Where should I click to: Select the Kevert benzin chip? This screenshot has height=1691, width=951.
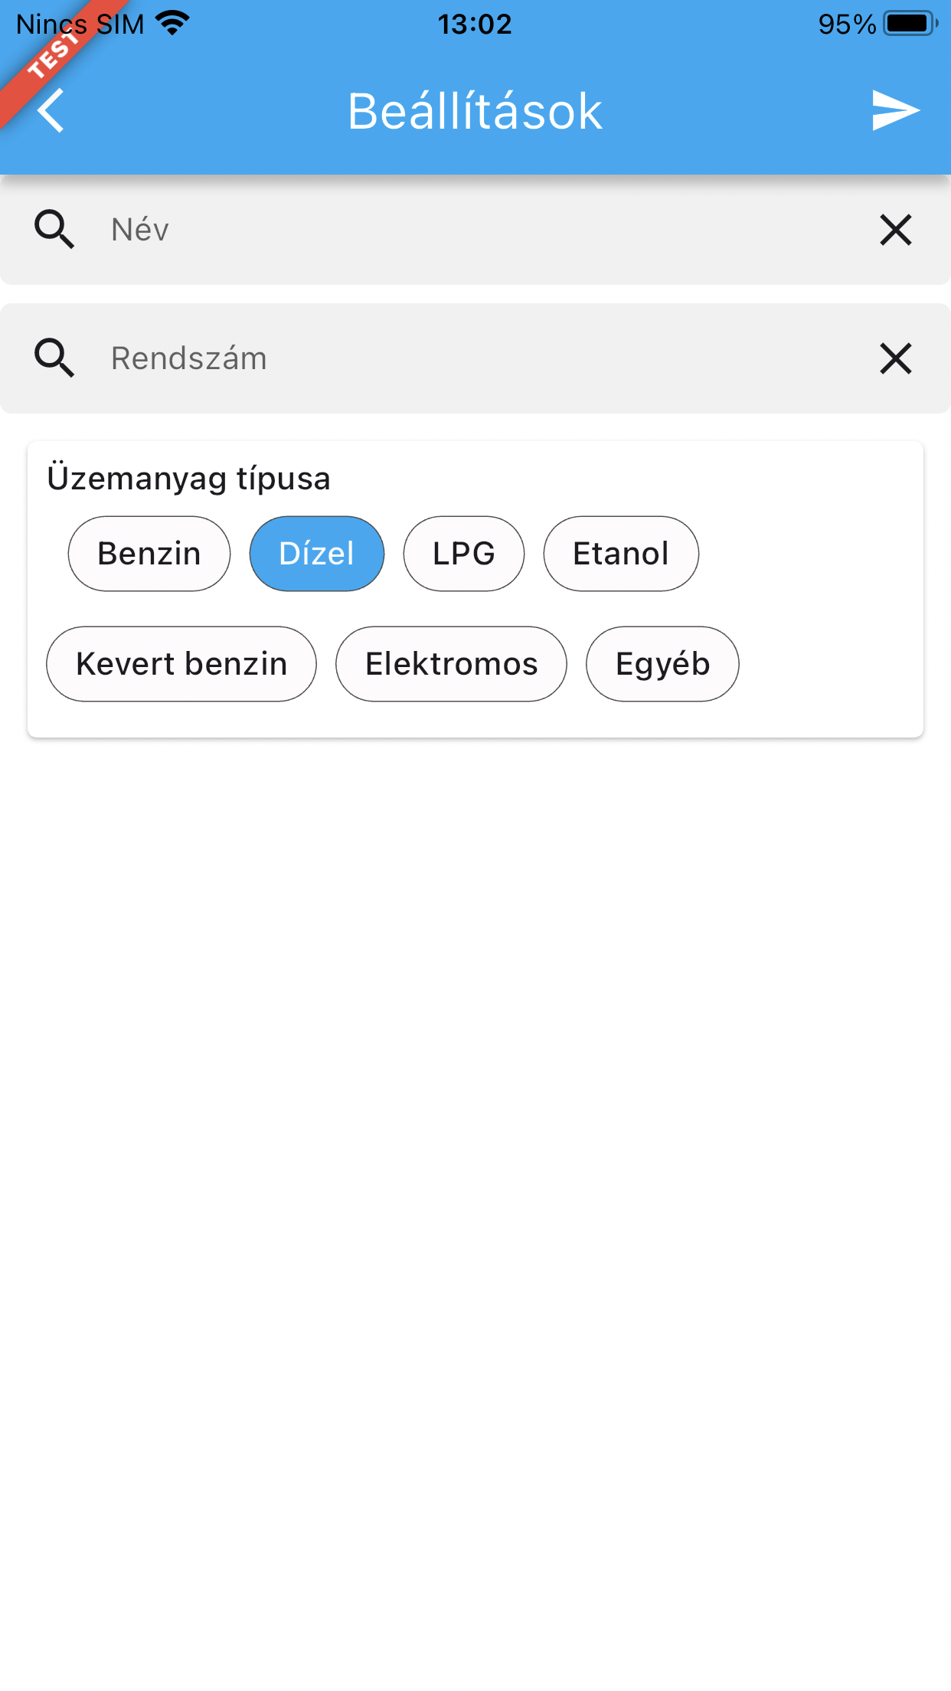coord(181,664)
